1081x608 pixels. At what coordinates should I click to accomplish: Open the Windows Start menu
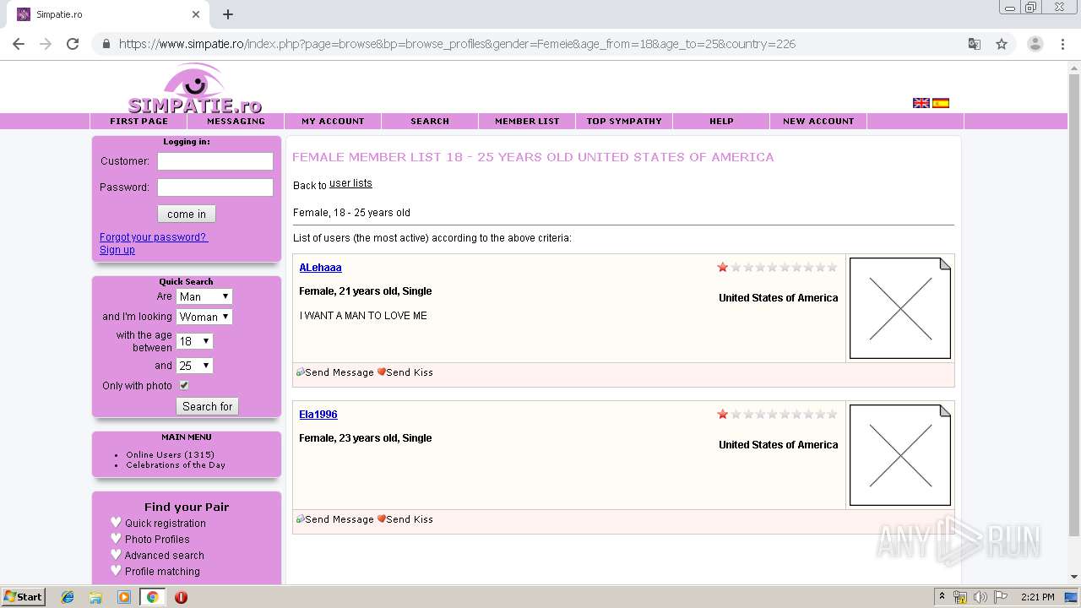(23, 597)
